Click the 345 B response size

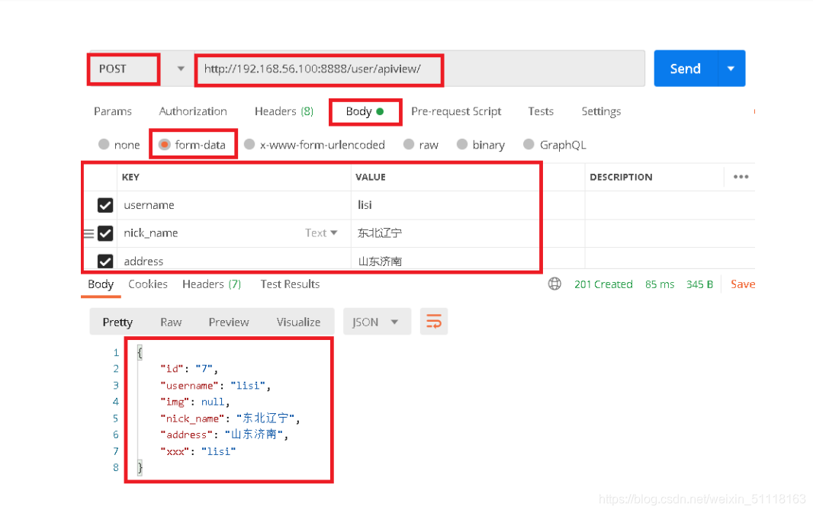click(699, 284)
